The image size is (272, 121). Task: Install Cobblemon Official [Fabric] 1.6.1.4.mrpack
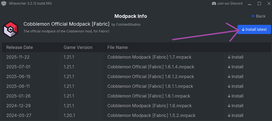point(235,67)
